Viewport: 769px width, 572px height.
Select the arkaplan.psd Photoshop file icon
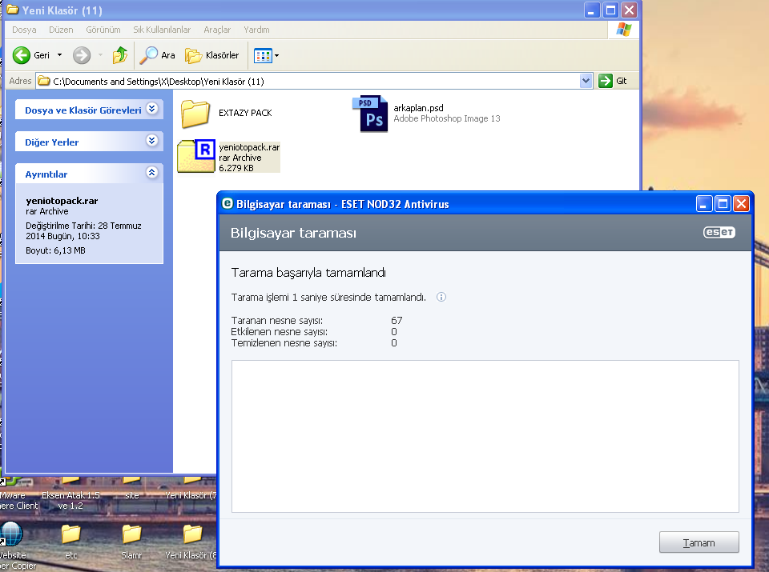pyautogui.click(x=371, y=113)
